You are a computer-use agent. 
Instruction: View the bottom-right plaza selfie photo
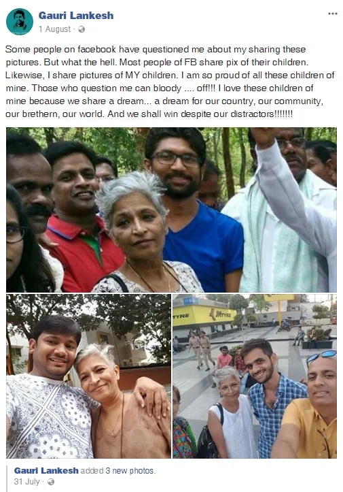pos(255,376)
